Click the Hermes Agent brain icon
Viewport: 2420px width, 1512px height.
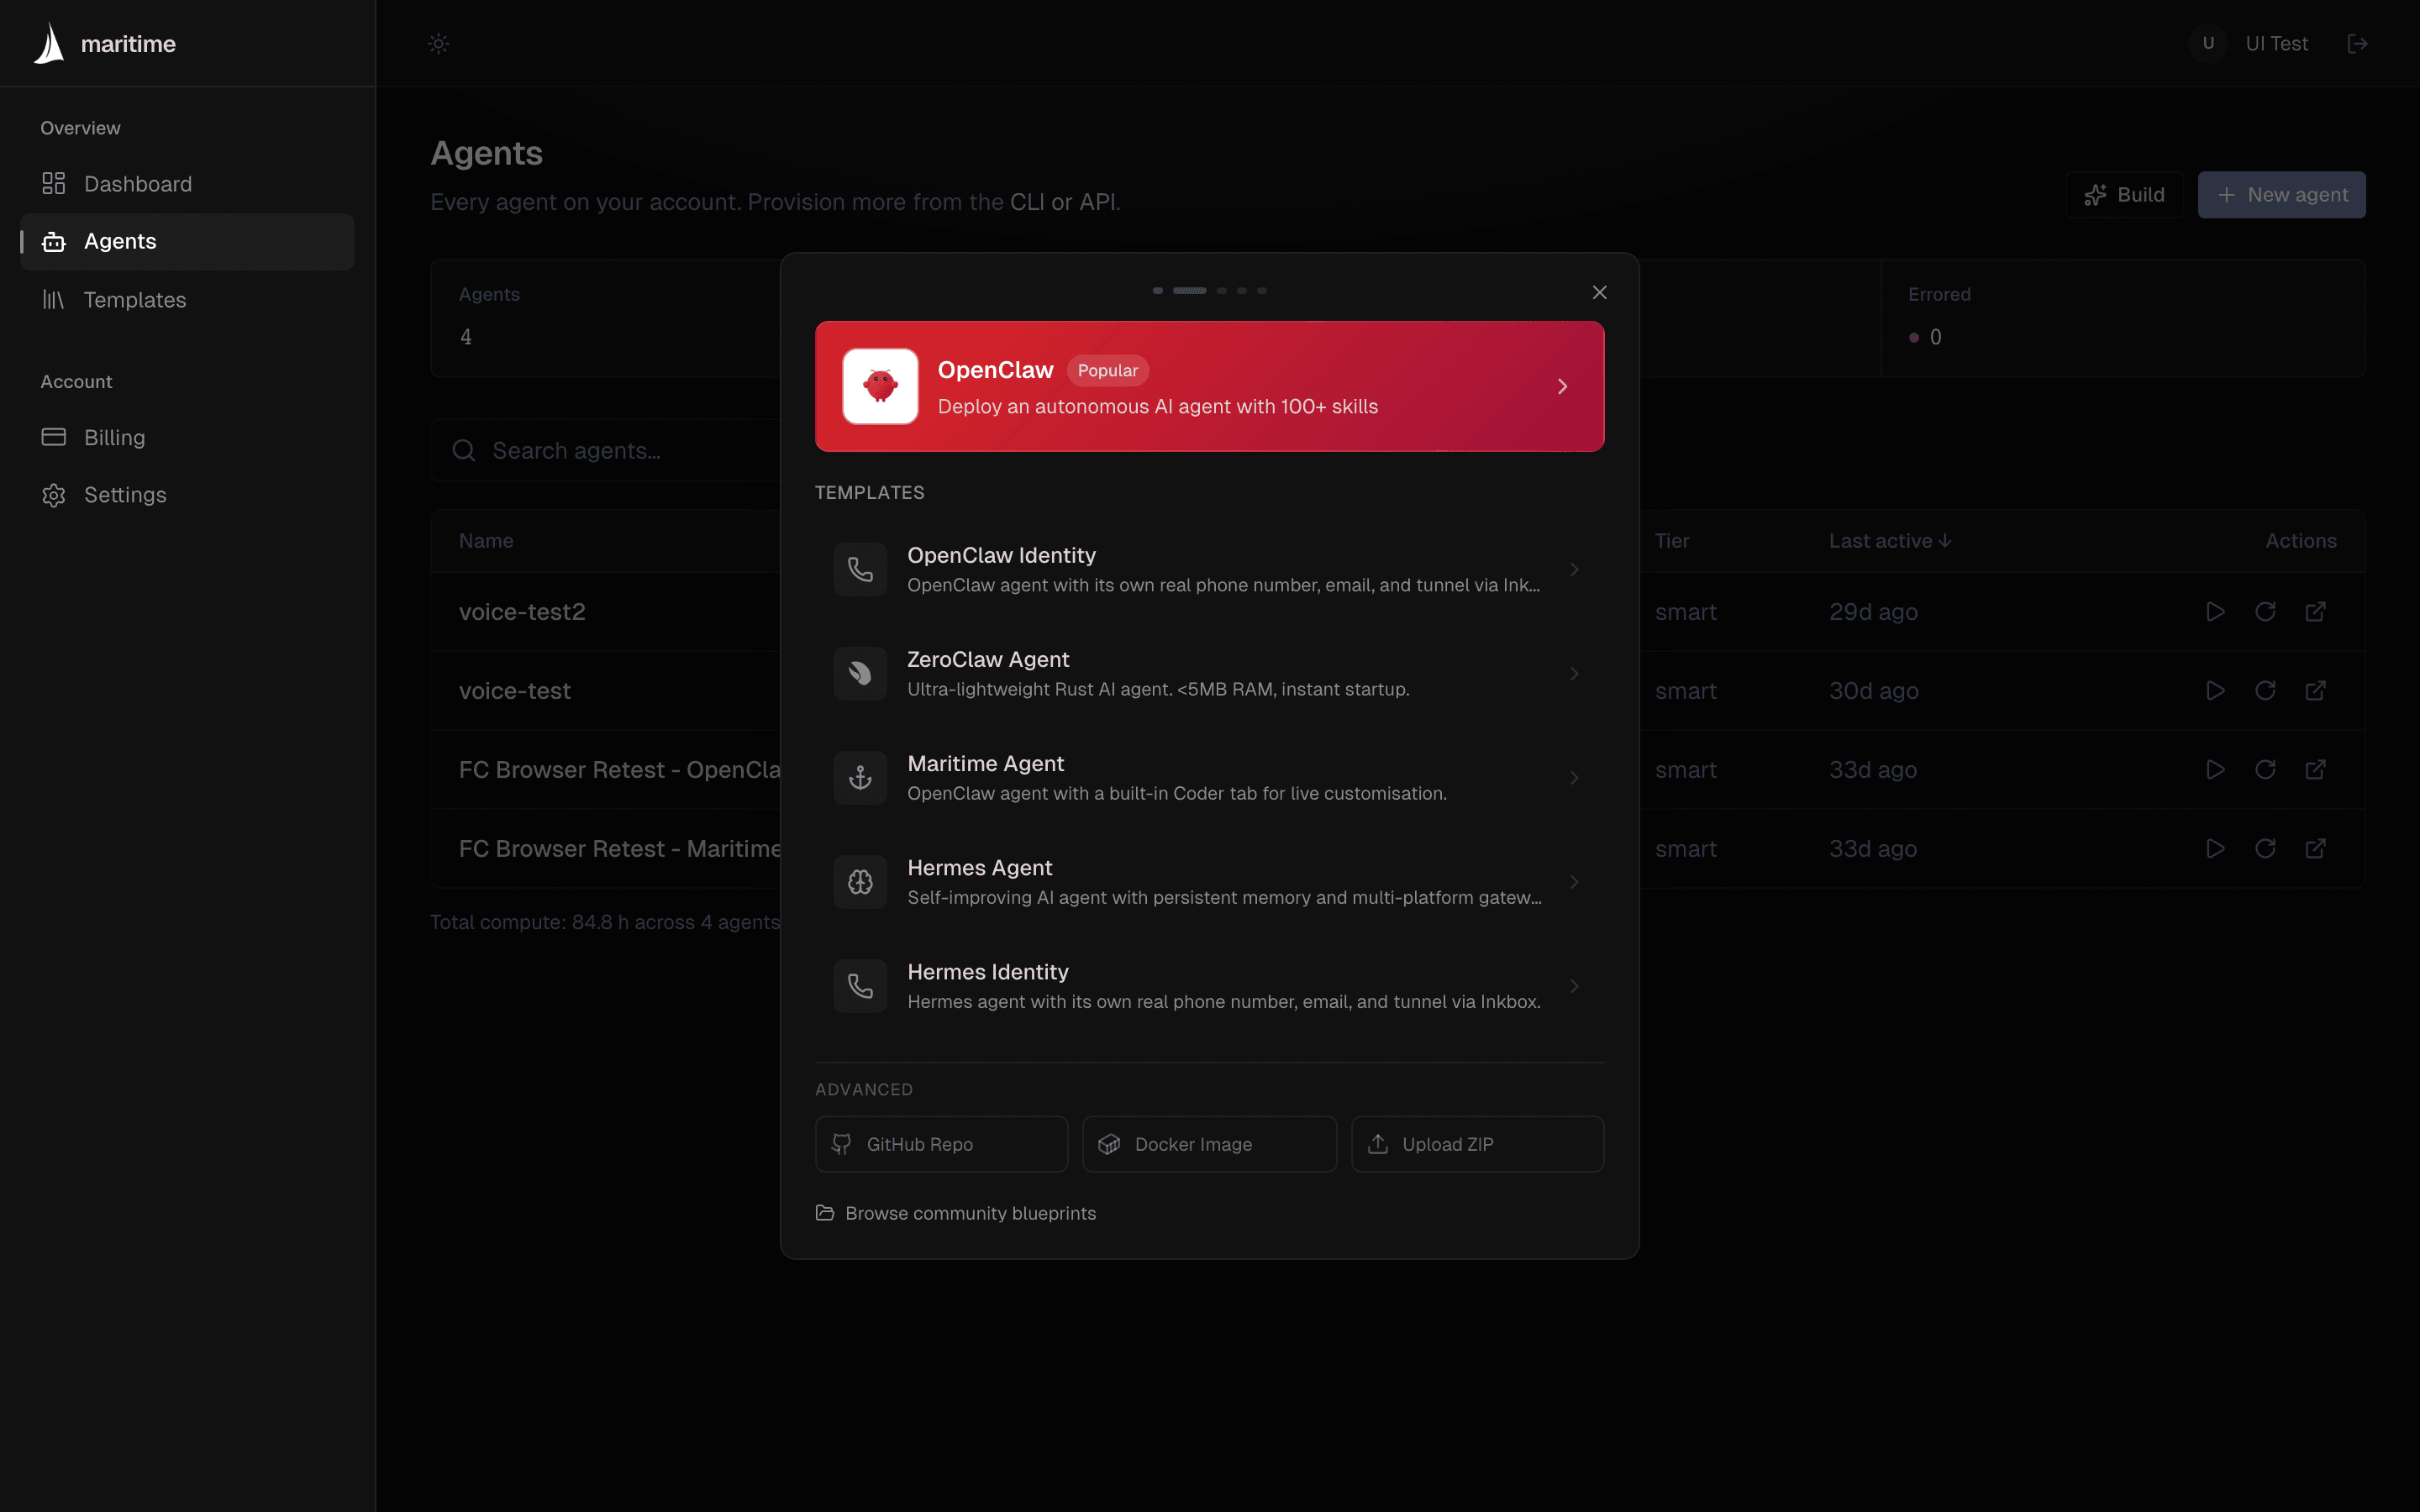coord(860,882)
